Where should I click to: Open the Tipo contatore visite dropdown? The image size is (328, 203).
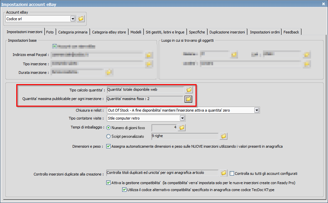click(182, 118)
